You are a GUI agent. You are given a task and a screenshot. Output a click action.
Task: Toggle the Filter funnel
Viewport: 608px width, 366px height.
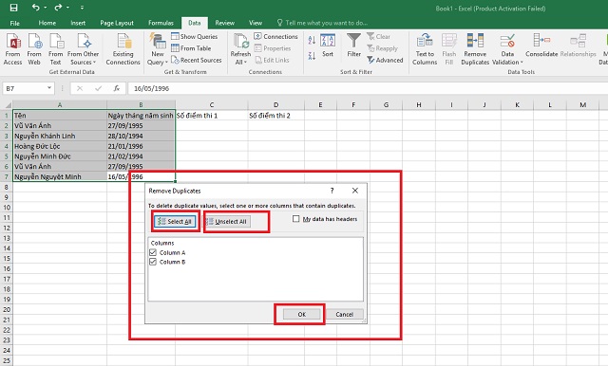[353, 46]
